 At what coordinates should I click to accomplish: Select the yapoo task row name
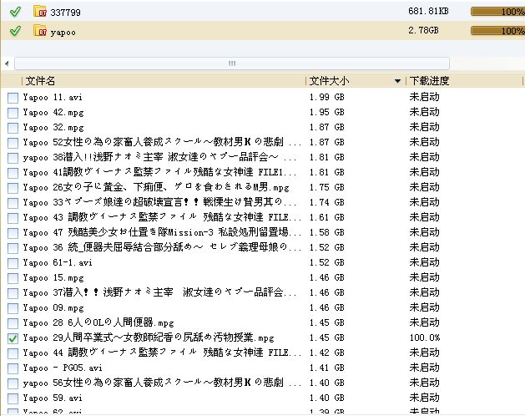click(63, 33)
